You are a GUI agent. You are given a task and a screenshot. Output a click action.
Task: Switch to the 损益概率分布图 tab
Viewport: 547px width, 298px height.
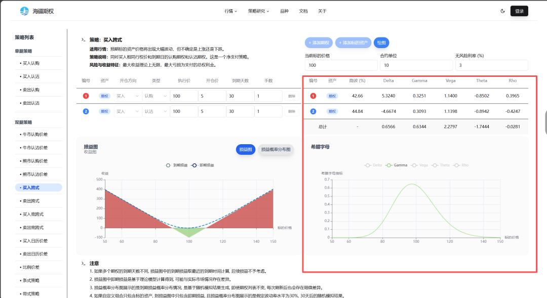click(276, 150)
